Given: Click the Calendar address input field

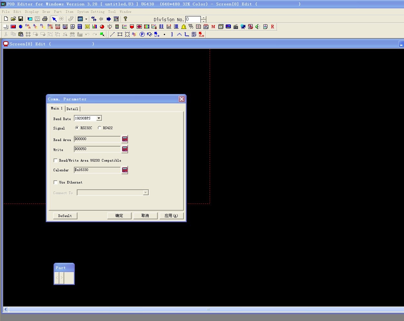Looking at the screenshot, I should tap(97, 170).
